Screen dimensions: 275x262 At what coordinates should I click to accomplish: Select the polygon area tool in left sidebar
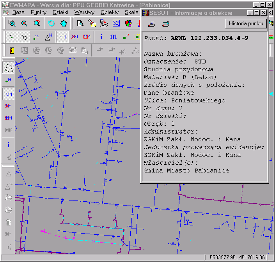coord(9,68)
